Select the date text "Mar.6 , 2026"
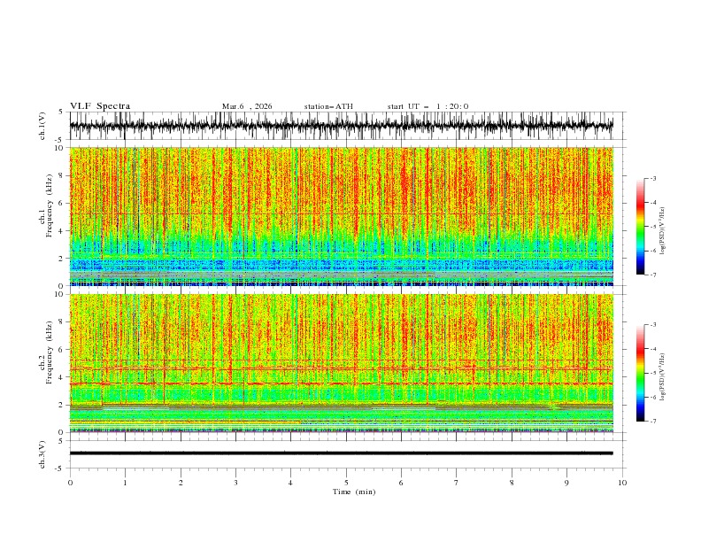 coord(247,106)
